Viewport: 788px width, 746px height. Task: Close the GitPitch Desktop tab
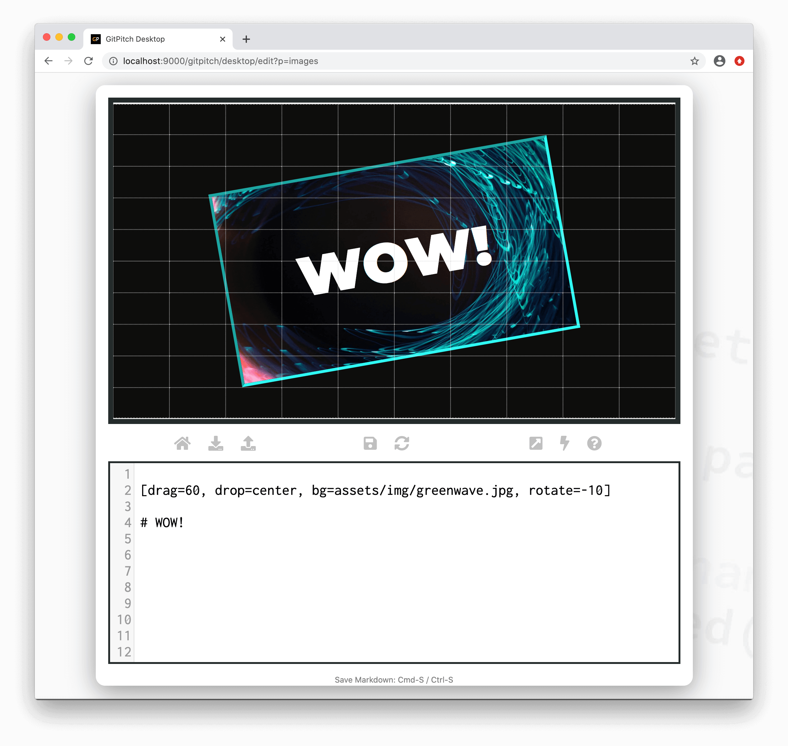(223, 39)
